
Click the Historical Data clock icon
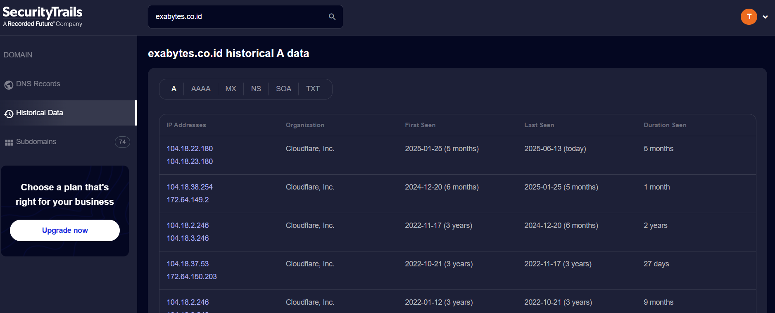click(x=9, y=114)
